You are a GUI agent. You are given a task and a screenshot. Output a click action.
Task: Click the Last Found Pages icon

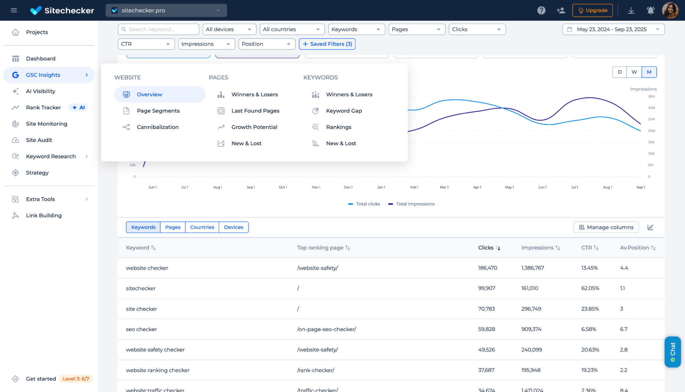pyautogui.click(x=221, y=111)
